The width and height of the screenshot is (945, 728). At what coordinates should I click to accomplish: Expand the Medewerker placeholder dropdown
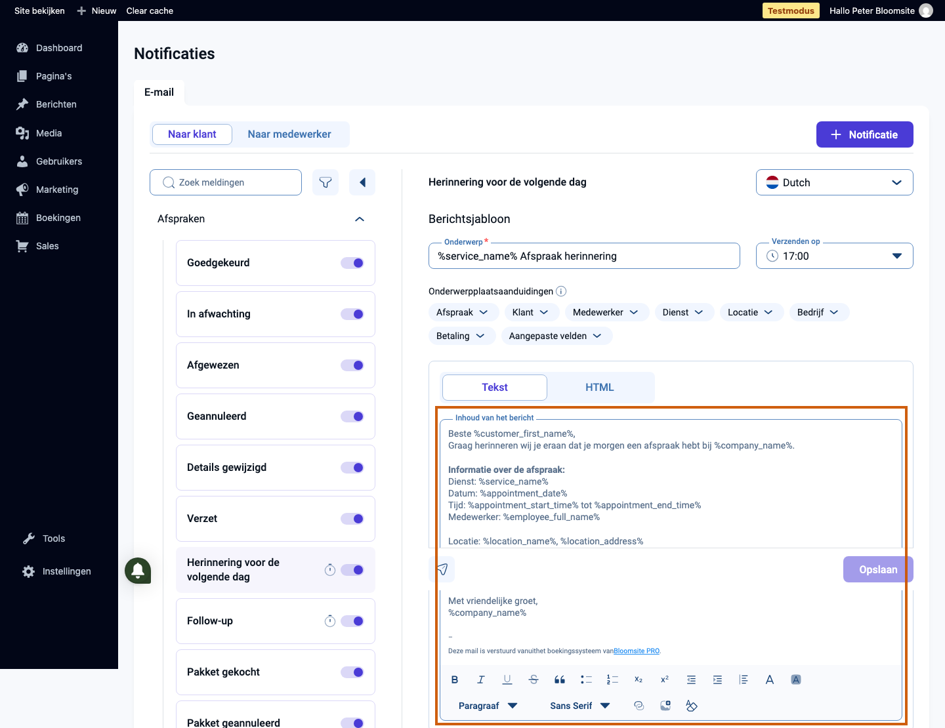[607, 312]
